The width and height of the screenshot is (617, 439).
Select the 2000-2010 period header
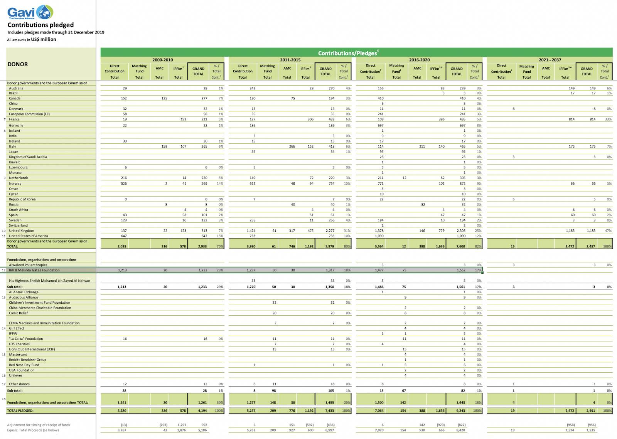tap(162, 60)
